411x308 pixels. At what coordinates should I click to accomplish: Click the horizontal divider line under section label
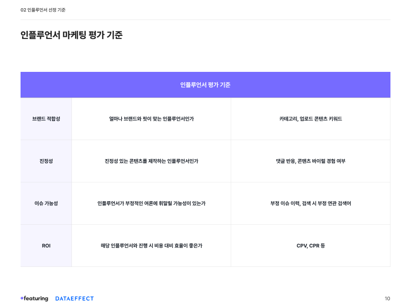(x=205, y=20)
